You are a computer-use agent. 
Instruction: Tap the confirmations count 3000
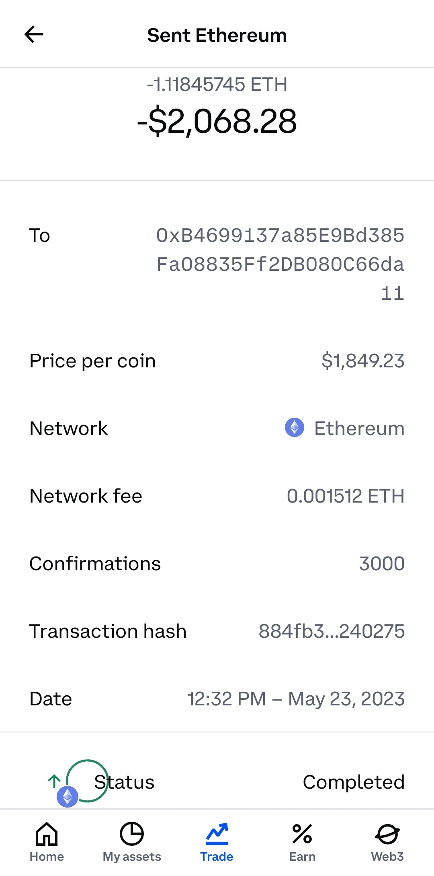pyautogui.click(x=382, y=563)
